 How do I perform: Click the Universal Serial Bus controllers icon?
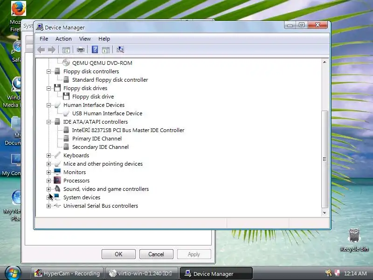(57, 205)
